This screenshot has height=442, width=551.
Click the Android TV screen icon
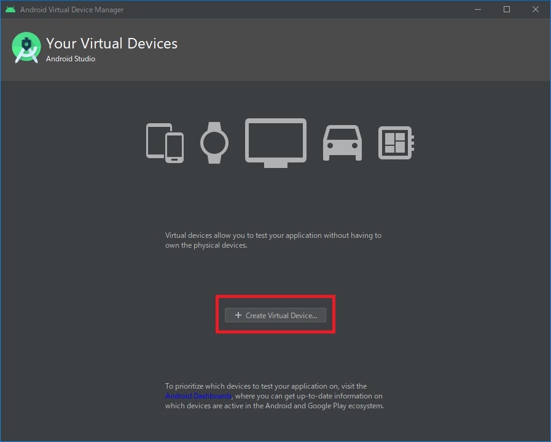click(x=276, y=143)
